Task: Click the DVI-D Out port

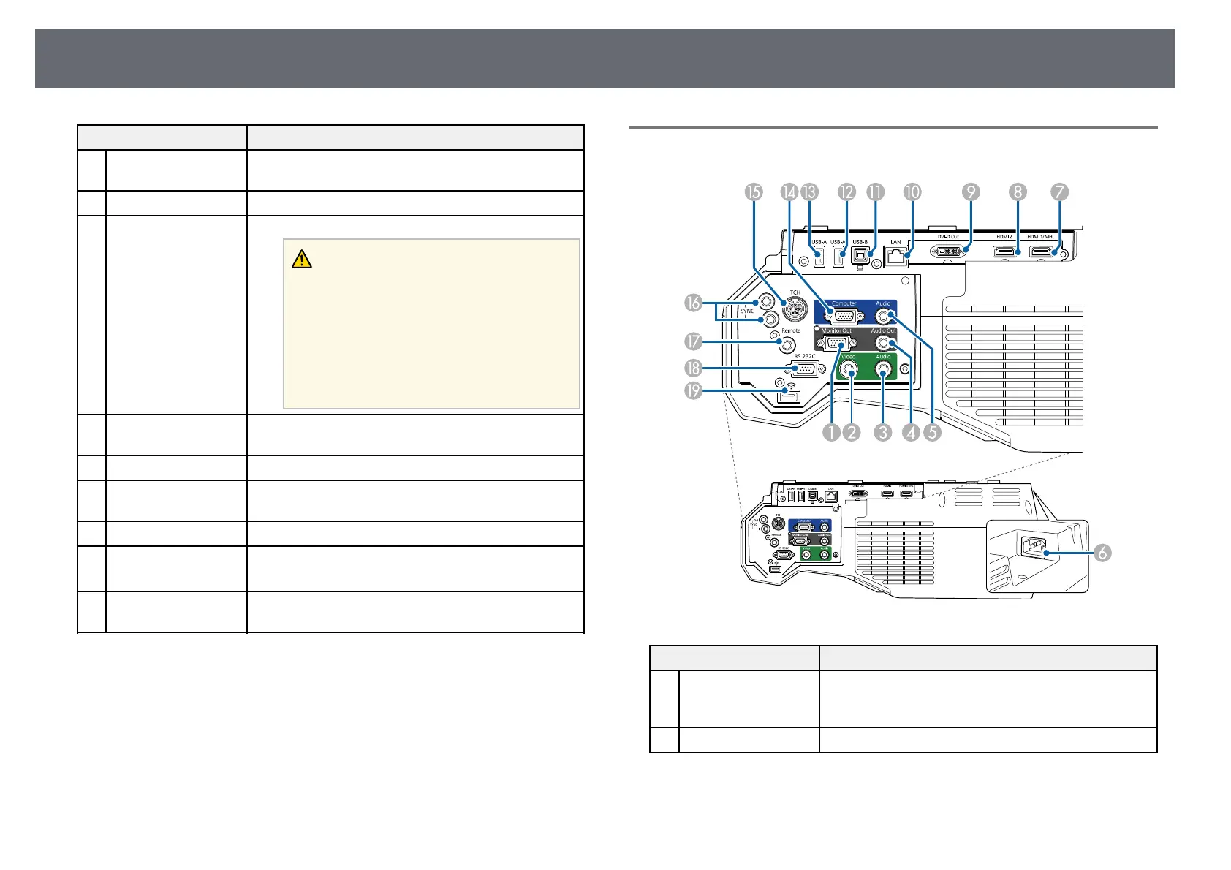Action: (x=948, y=251)
